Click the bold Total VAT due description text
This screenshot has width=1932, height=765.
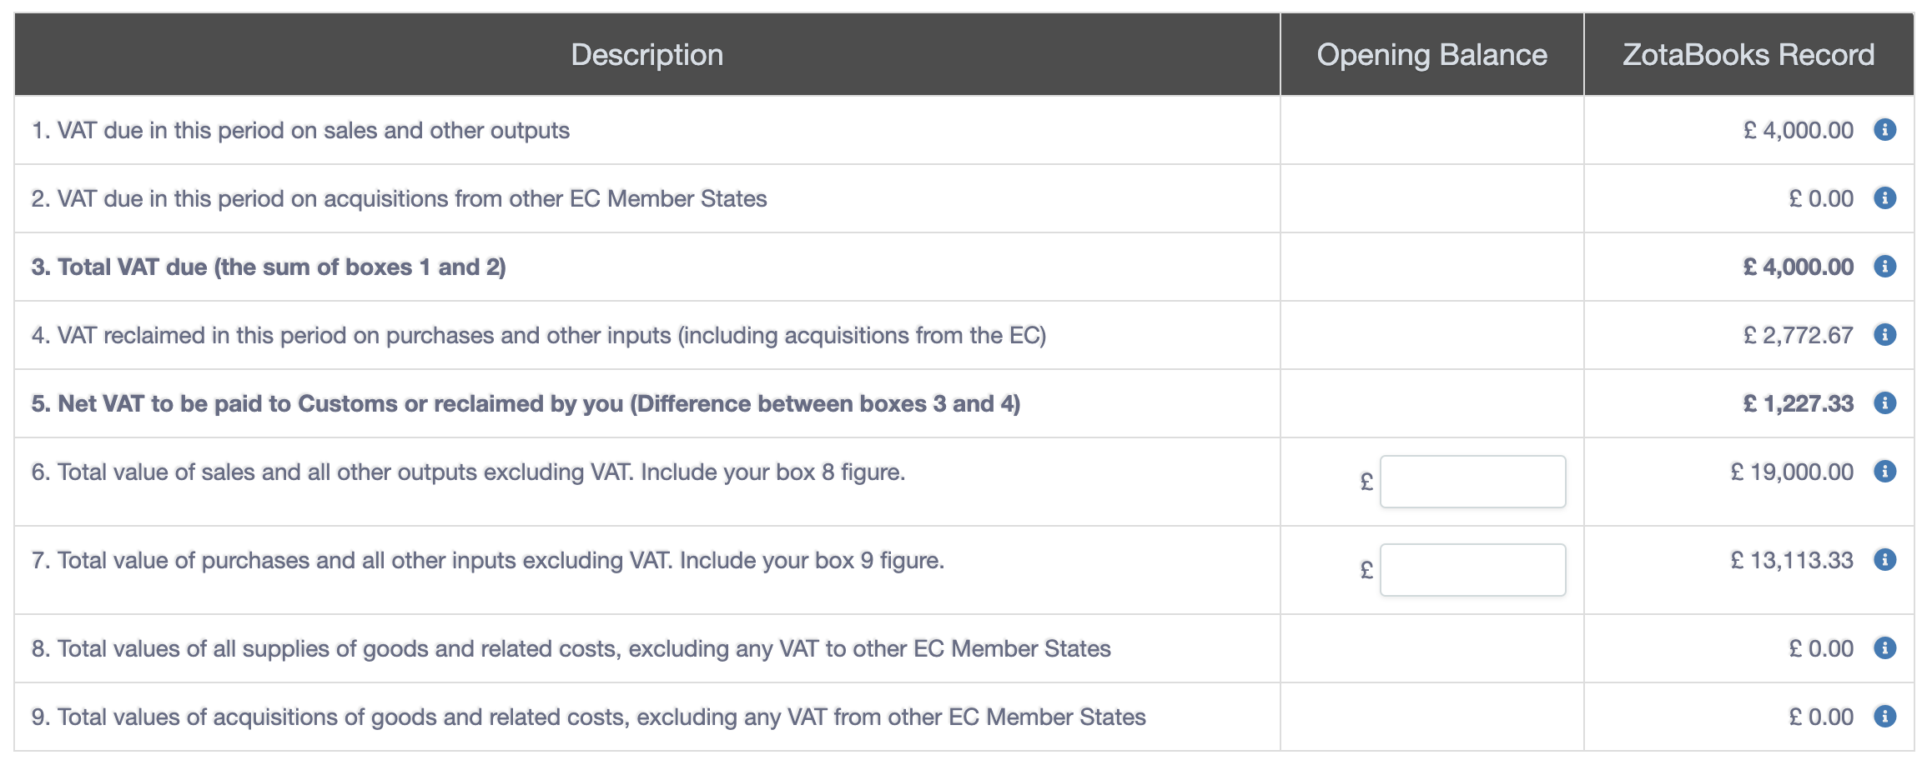(x=269, y=267)
